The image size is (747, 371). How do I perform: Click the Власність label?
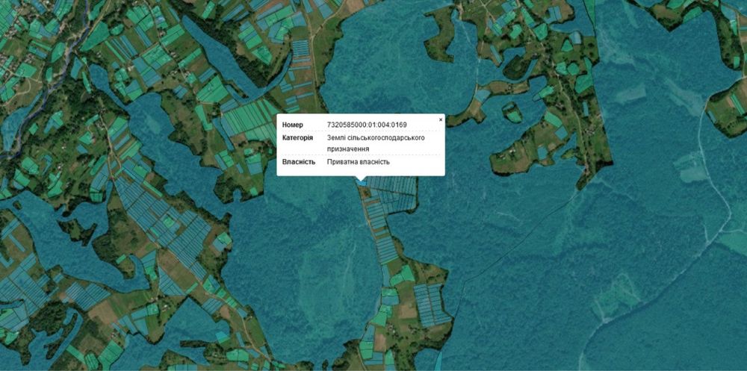pos(299,162)
